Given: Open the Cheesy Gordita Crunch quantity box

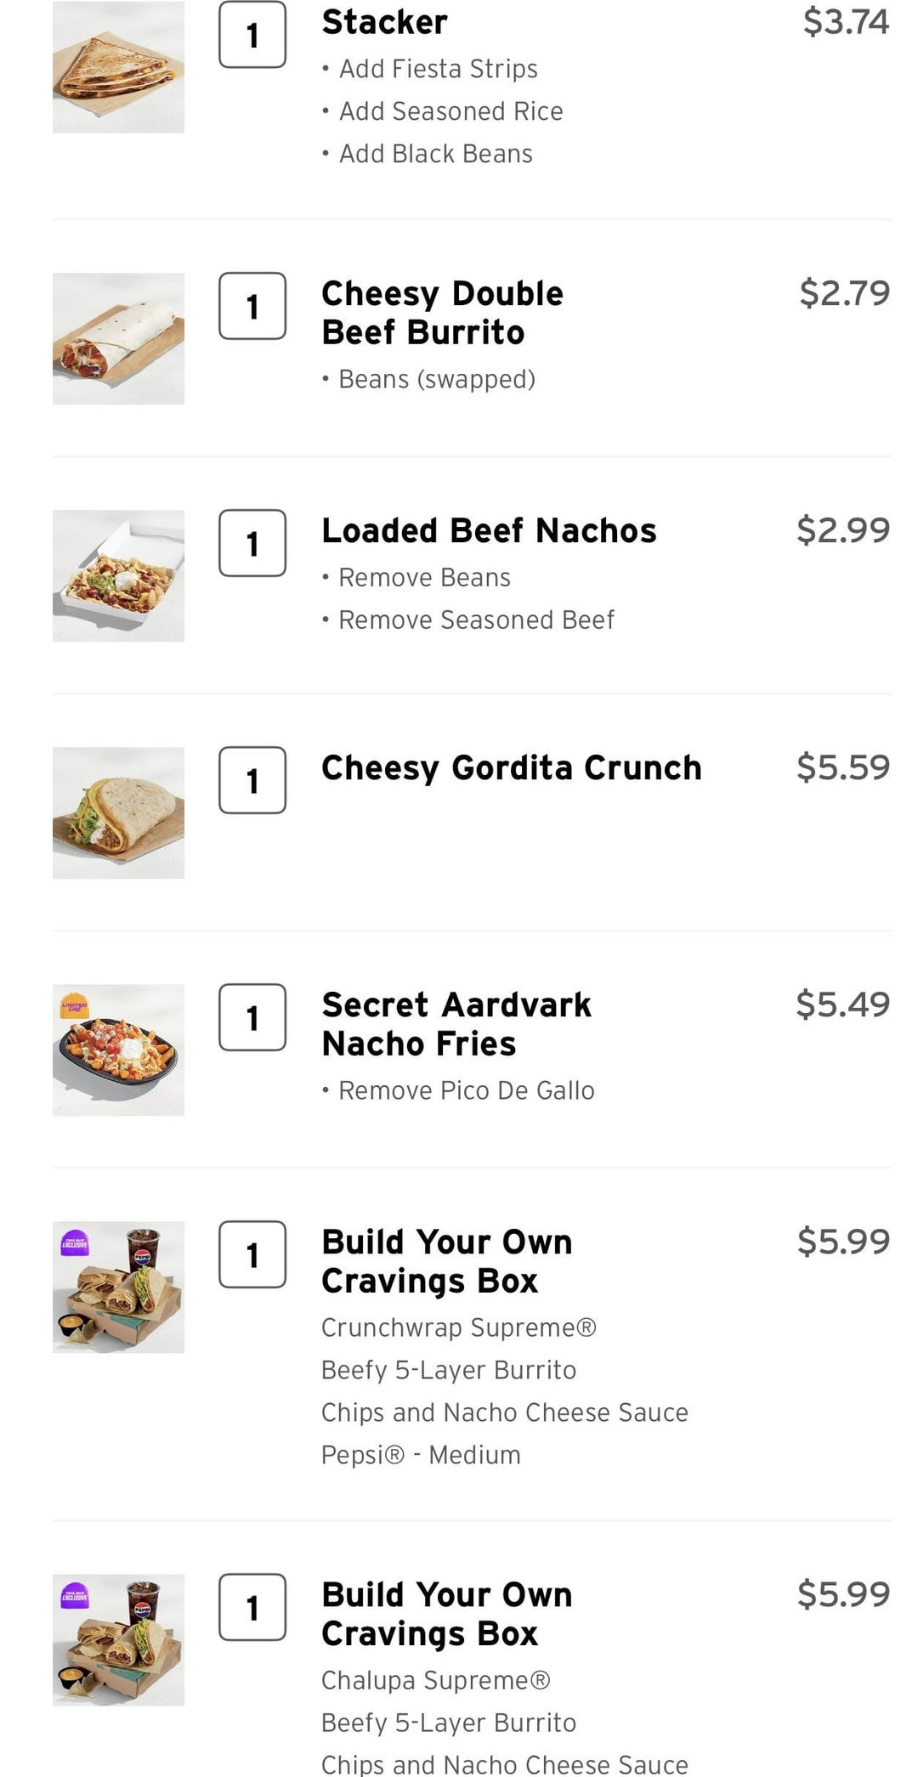Looking at the screenshot, I should 252,780.
